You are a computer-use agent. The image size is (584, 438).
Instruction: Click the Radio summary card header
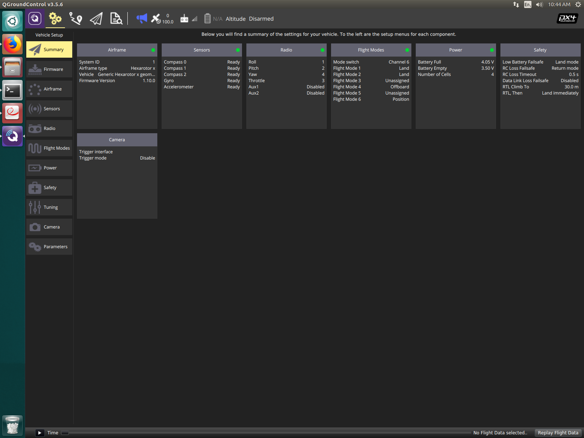point(287,50)
